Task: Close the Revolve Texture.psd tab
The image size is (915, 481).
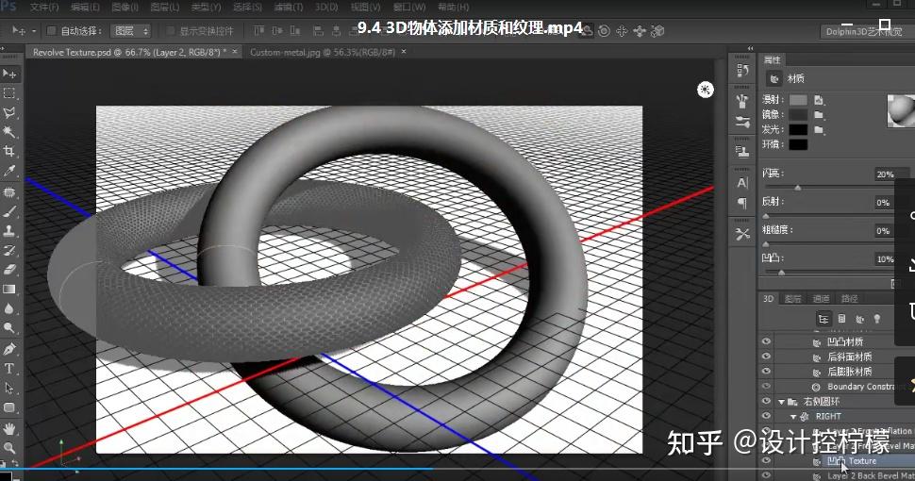Action: tap(235, 52)
